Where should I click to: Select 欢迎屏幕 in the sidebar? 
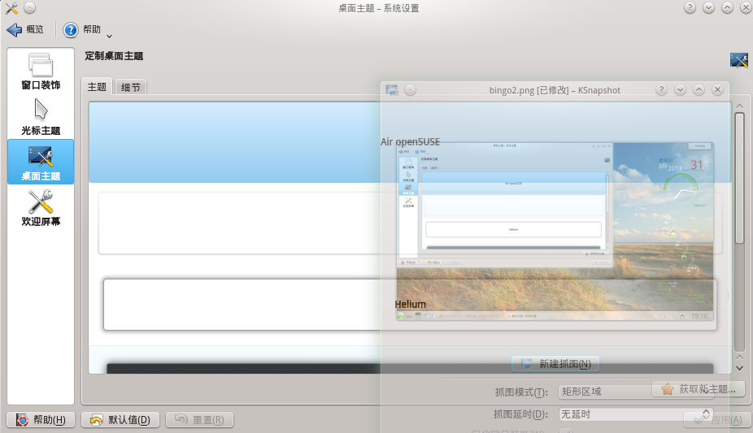click(41, 208)
